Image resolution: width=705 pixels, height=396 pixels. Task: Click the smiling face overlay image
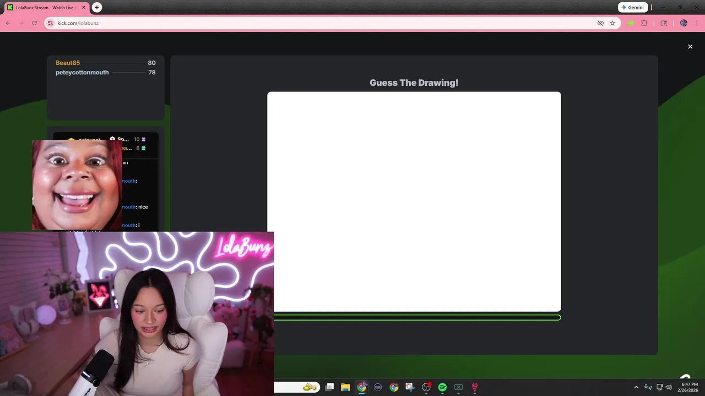77,185
